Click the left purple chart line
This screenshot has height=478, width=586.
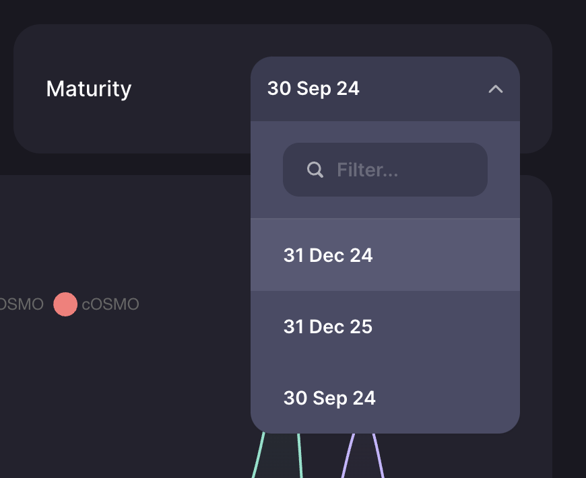[348, 456]
